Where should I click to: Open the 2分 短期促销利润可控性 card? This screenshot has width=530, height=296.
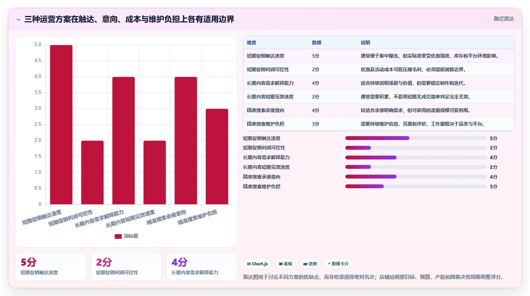(126, 266)
